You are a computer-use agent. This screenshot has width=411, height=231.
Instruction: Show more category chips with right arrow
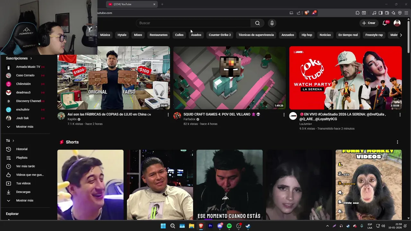click(x=401, y=35)
